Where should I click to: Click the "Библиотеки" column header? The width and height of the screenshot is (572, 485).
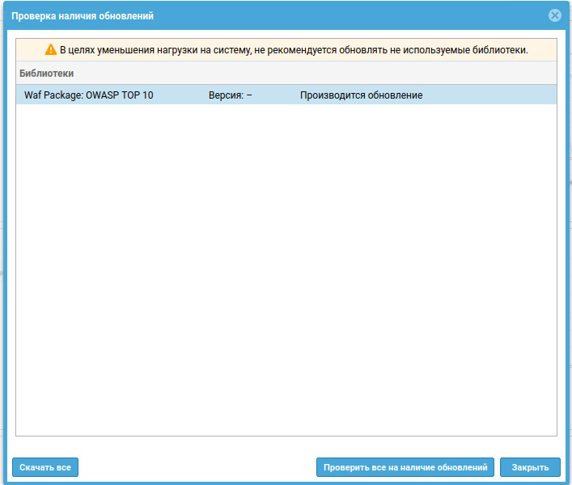point(46,73)
